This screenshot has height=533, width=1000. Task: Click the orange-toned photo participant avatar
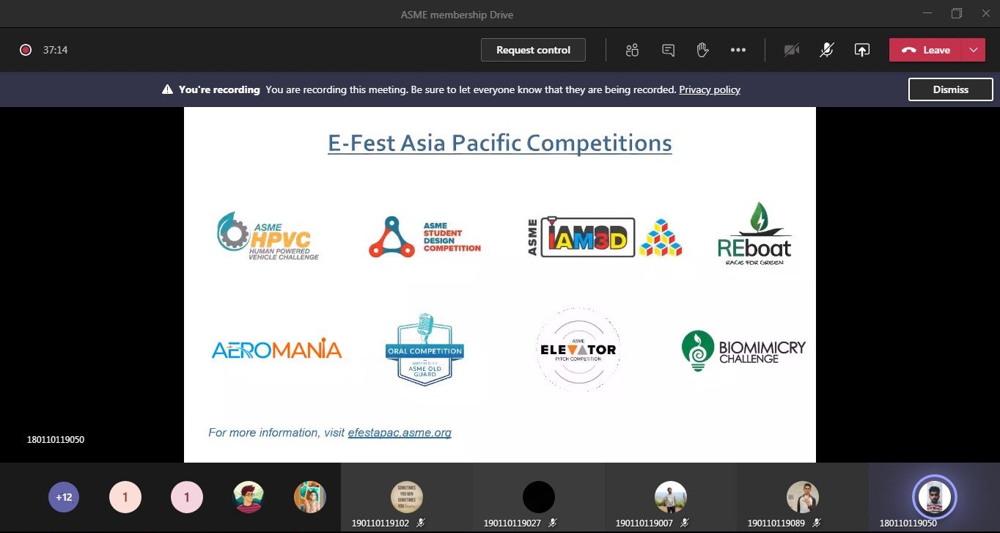click(309, 497)
